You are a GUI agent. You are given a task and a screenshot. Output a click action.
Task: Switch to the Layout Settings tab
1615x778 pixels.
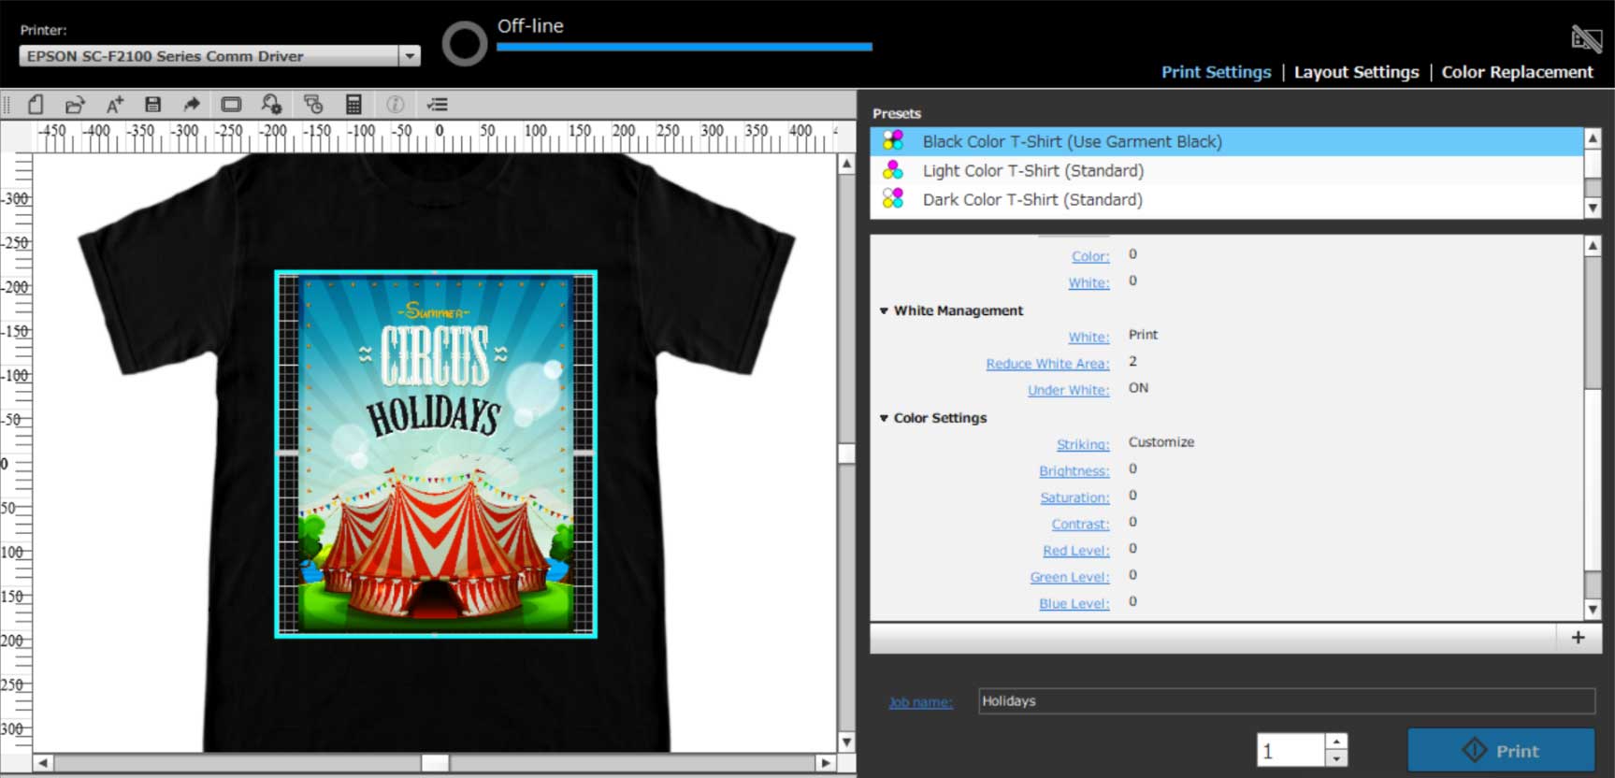(1356, 72)
